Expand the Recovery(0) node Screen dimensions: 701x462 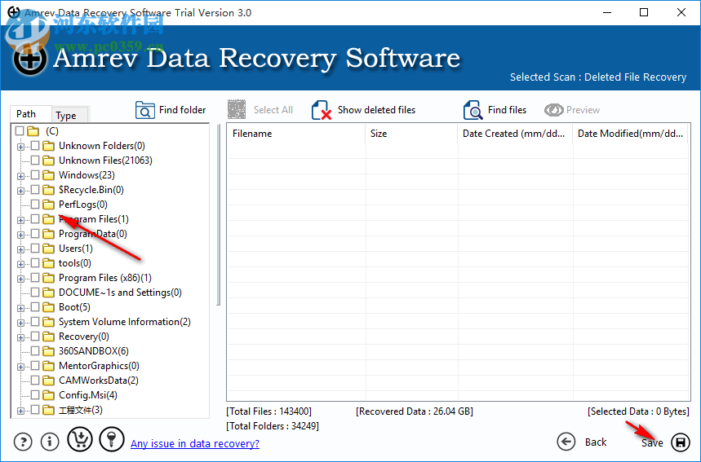click(x=20, y=338)
